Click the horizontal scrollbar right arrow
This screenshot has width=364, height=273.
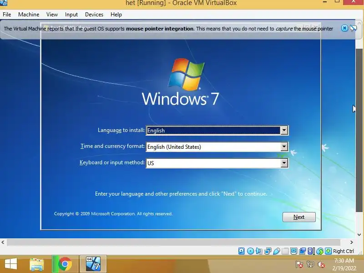(351, 242)
